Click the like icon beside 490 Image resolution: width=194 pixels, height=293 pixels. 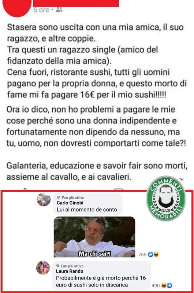(169, 285)
